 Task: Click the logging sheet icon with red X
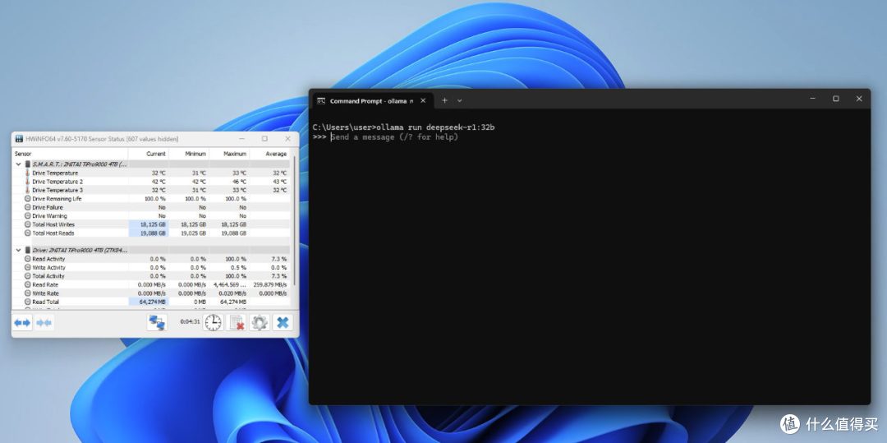236,323
